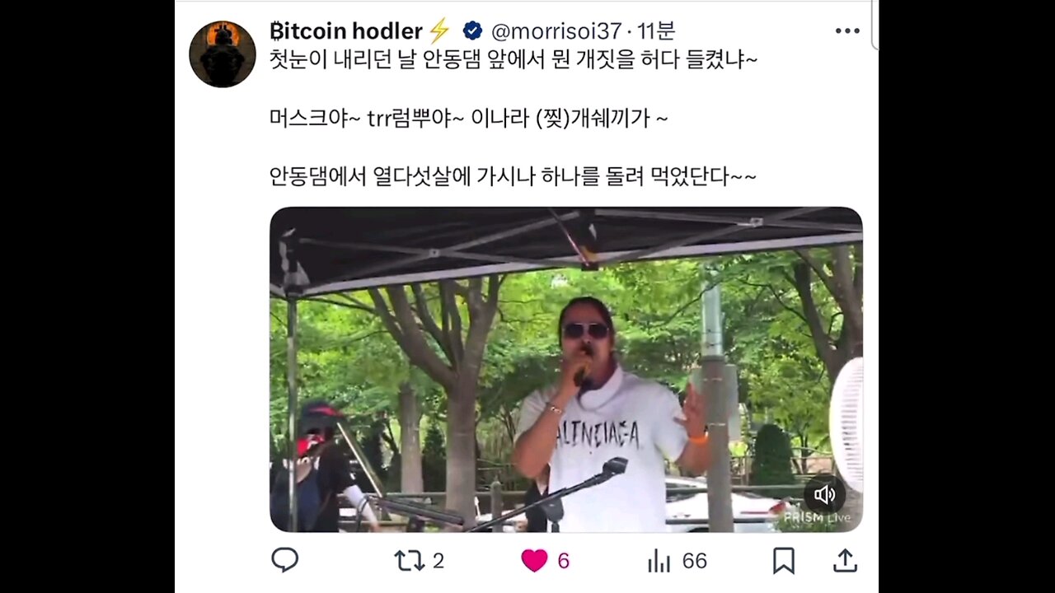This screenshot has height=593, width=1055.
Task: Click the Bitcoin hodler display name
Action: click(346, 31)
